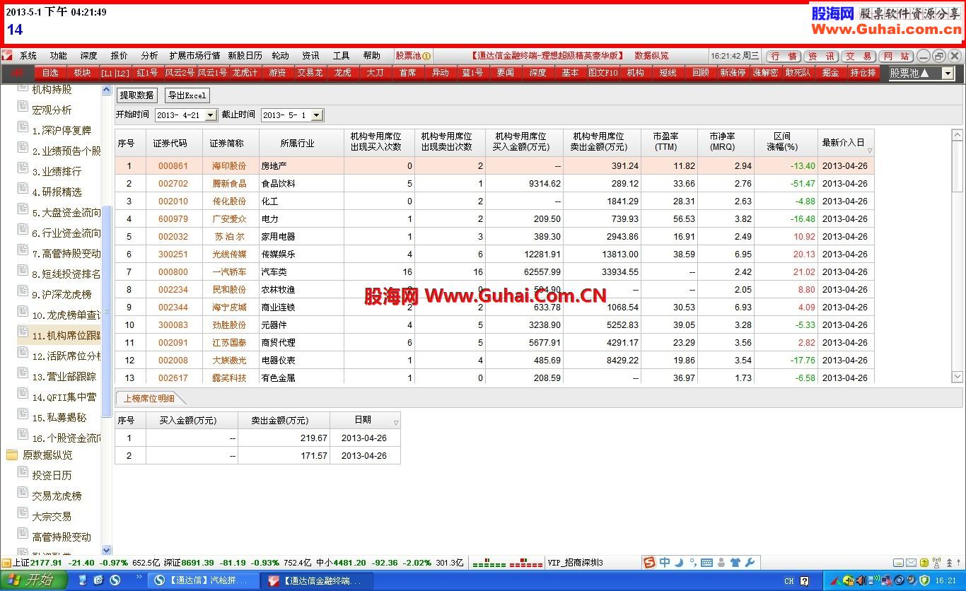This screenshot has height=591, width=966.
Task: Click stock code 600979
Action: 173,219
